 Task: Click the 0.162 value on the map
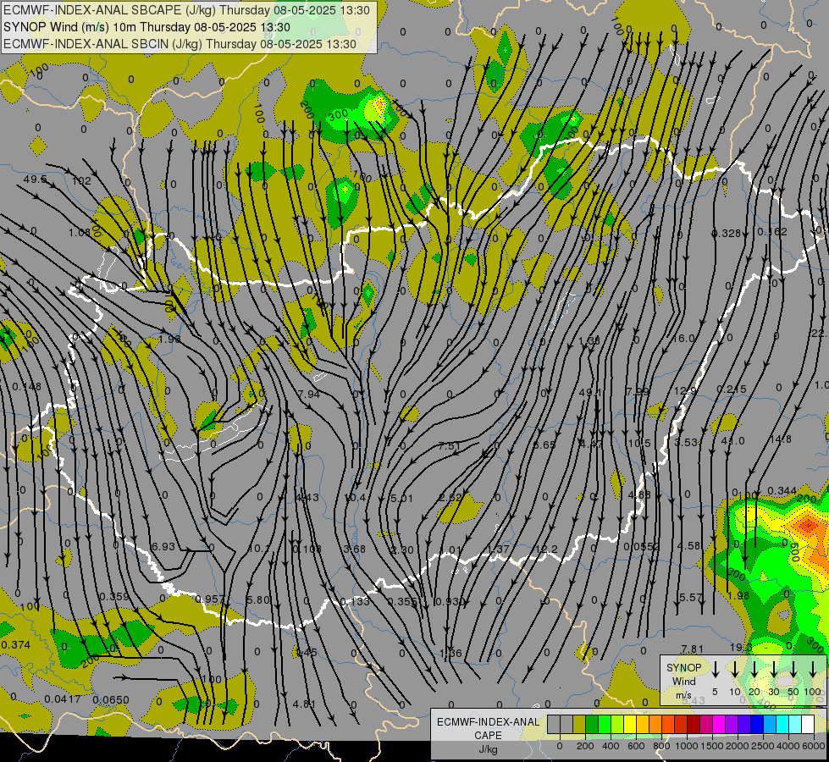tap(772, 232)
